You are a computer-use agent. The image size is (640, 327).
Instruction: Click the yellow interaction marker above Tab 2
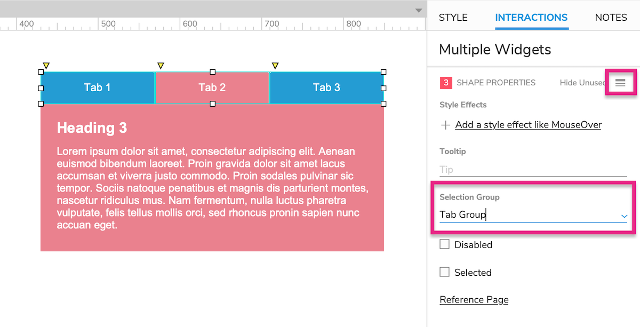pos(161,66)
